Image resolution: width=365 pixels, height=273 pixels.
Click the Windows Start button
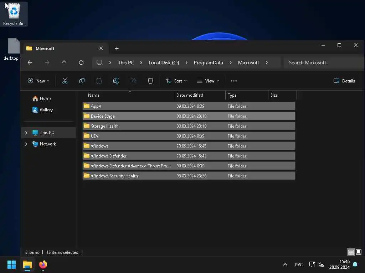coord(11,264)
